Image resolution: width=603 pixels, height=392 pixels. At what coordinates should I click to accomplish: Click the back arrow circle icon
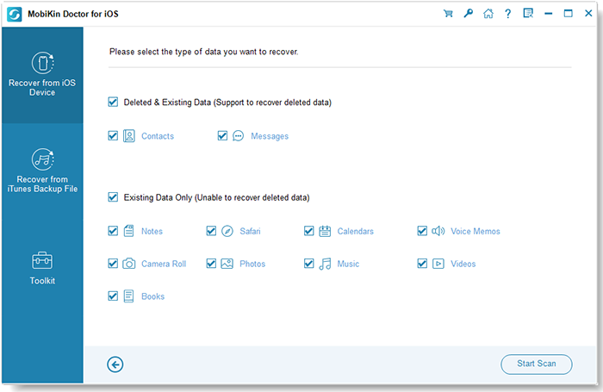pos(115,364)
